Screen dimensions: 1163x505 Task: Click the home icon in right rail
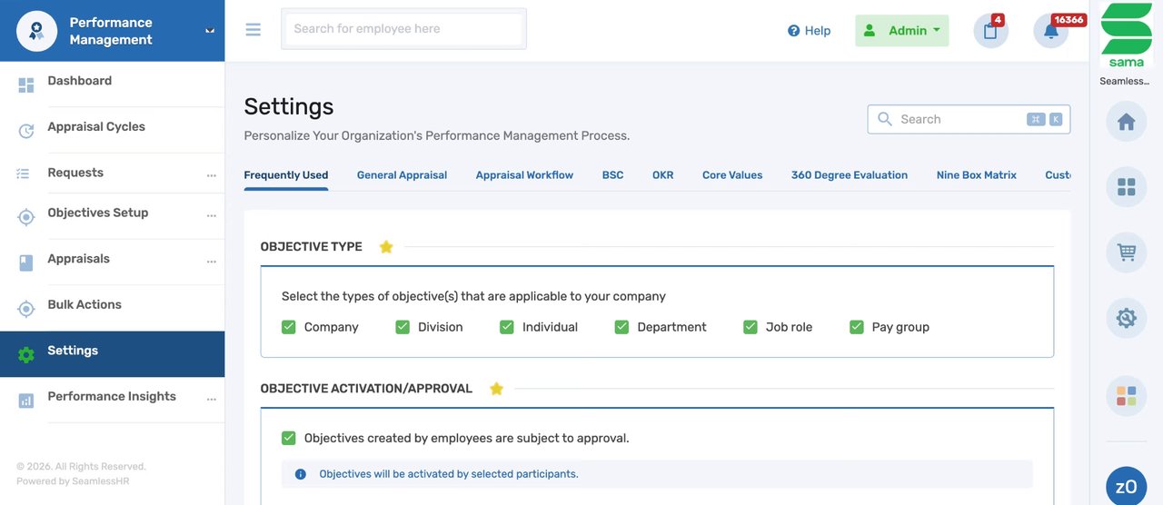click(1126, 122)
